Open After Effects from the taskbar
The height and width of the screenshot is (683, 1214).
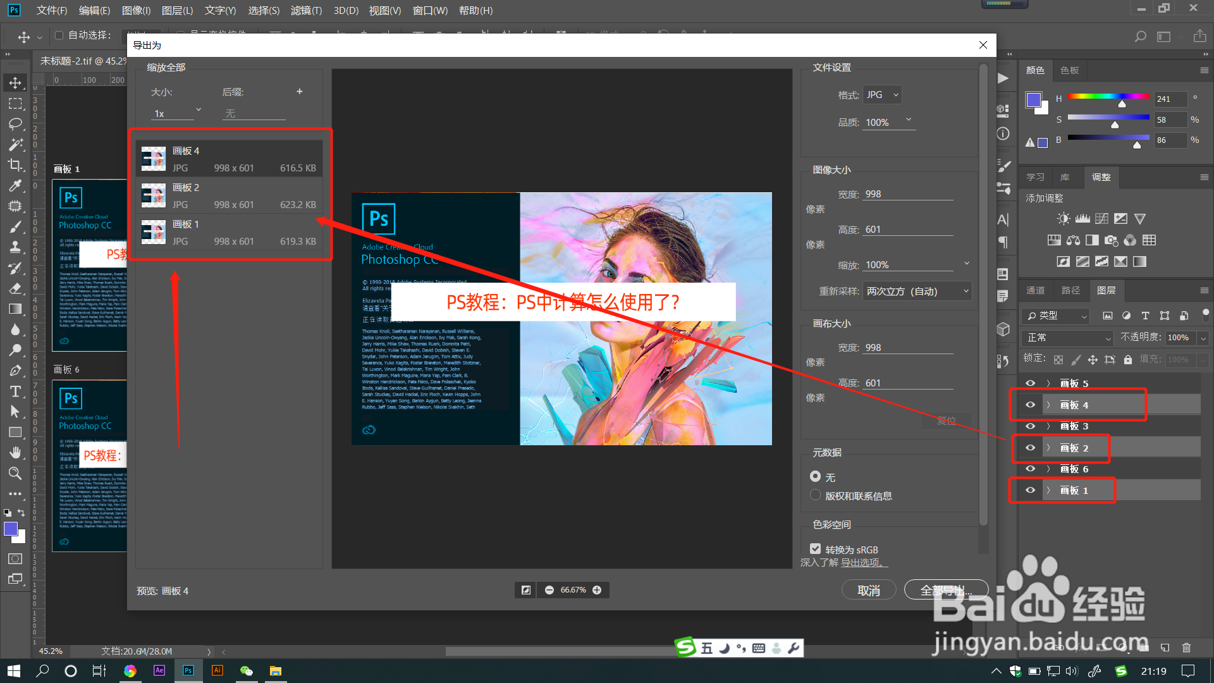[x=159, y=671]
